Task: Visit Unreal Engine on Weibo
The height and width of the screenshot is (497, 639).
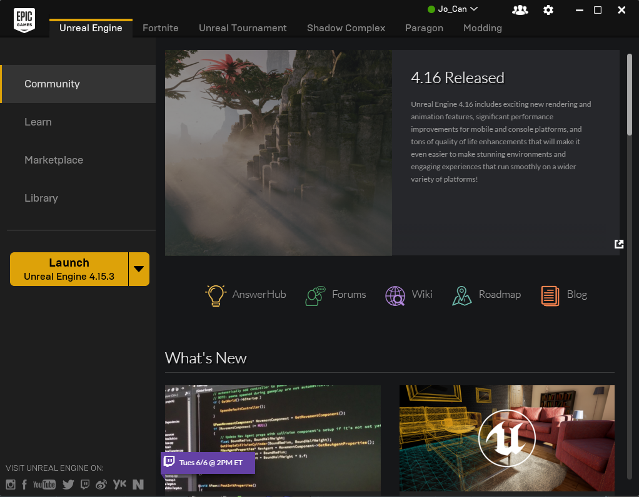Action: pyautogui.click(x=101, y=485)
